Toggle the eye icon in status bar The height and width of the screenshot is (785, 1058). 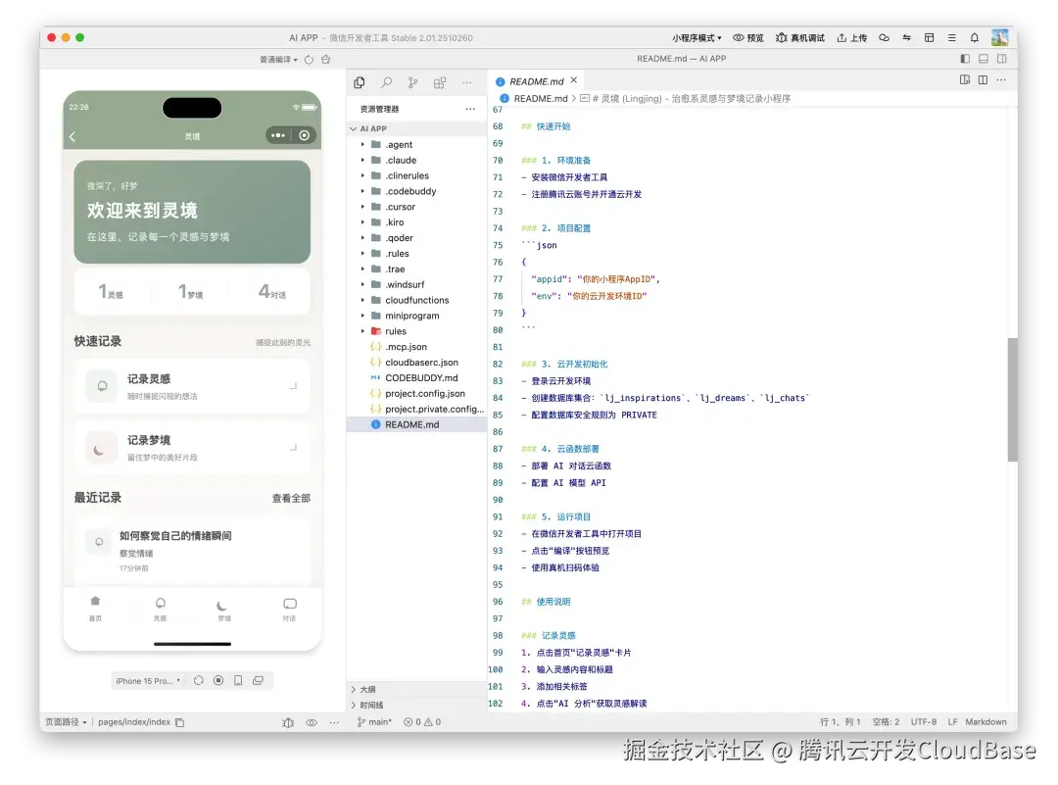pos(312,722)
